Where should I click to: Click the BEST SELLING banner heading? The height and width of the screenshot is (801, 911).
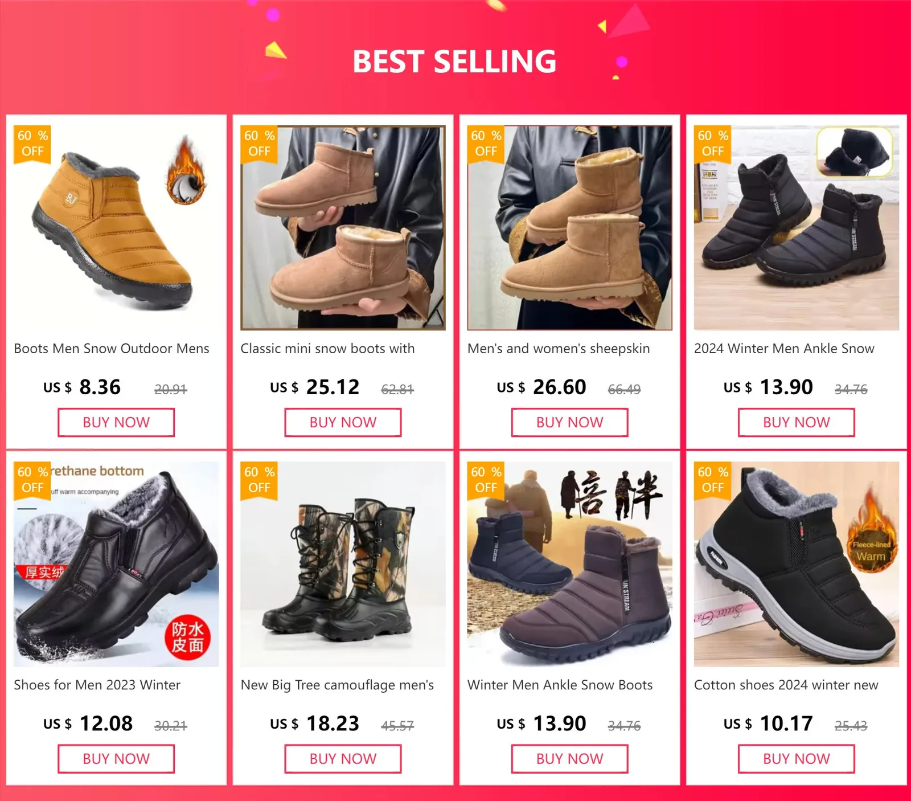[454, 62]
